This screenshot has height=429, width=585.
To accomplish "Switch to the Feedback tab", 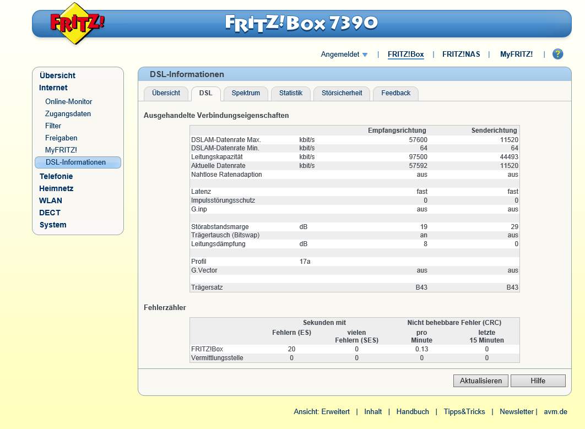I will 396,93.
